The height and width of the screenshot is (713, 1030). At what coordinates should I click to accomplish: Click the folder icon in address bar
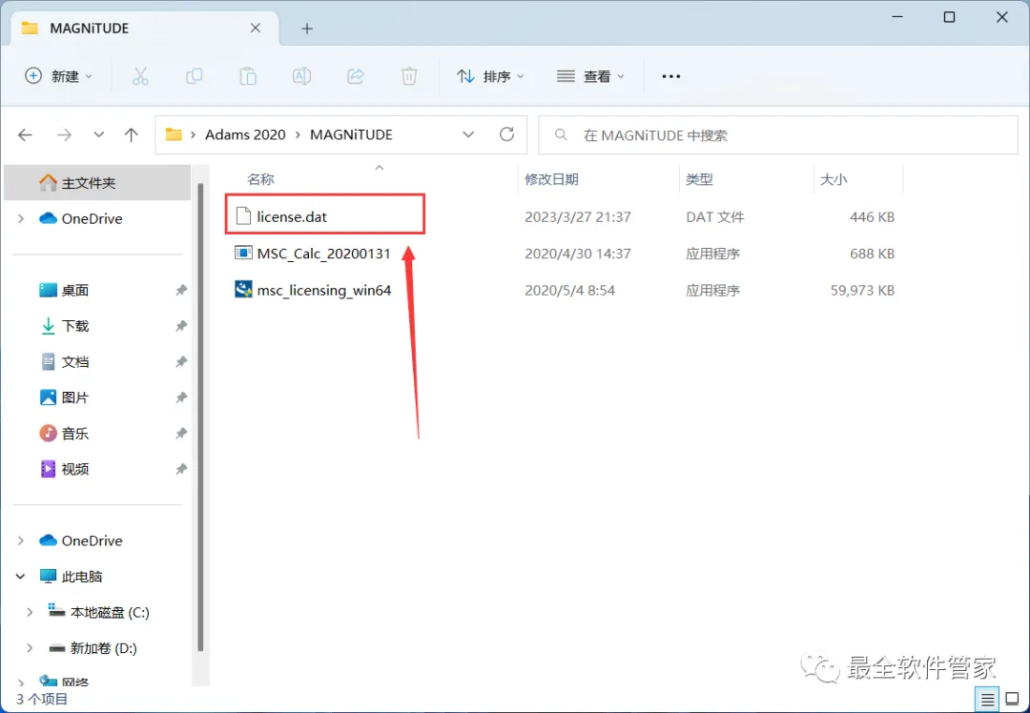(x=174, y=134)
